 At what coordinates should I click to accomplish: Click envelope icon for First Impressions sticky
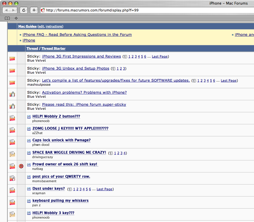[x=12, y=58]
